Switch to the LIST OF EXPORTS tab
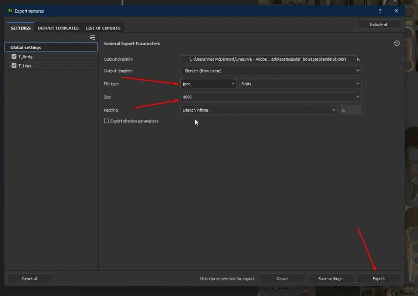The height and width of the screenshot is (296, 418). 103,28
